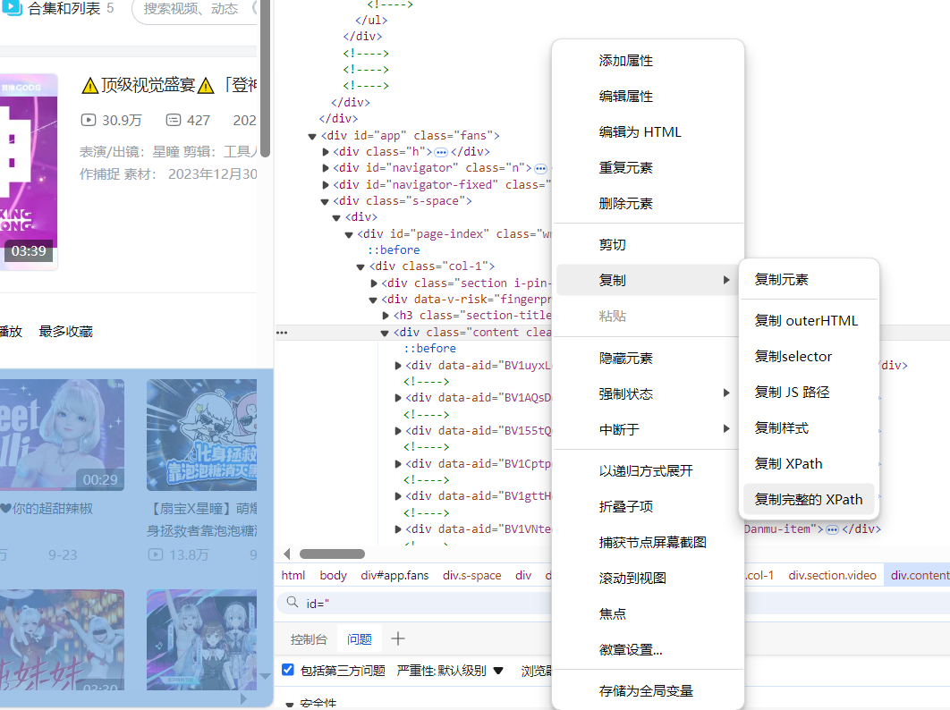This screenshot has height=710, width=950.
Task: Select 复制完整的 XPath from the submenu
Action: (808, 499)
